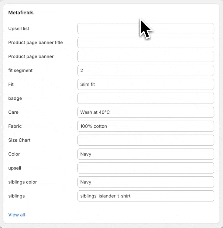Screen dimensions: 223x228
Task: Click the 'Upsell list' label text
Action: (x=19, y=28)
